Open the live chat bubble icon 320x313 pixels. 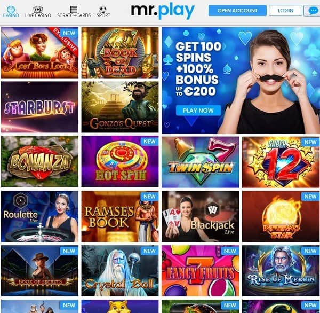313,11
